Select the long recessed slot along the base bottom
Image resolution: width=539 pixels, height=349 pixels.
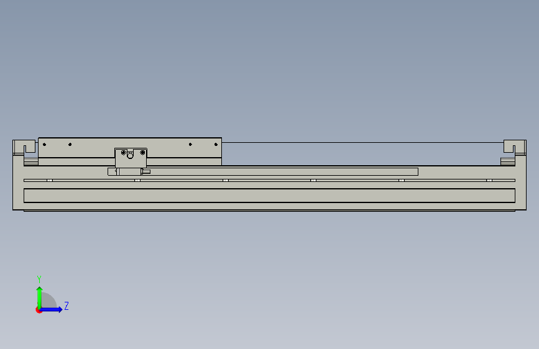[270, 196]
